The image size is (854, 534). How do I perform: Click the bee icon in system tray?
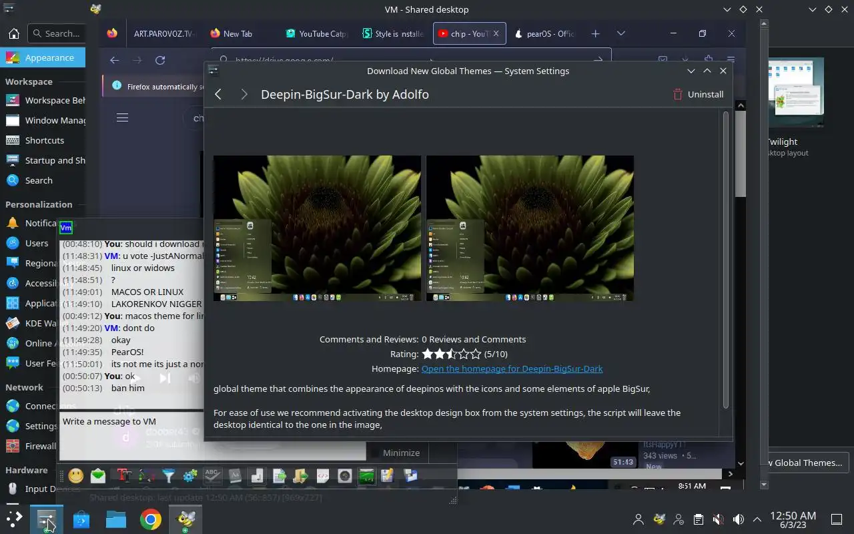coord(659,519)
